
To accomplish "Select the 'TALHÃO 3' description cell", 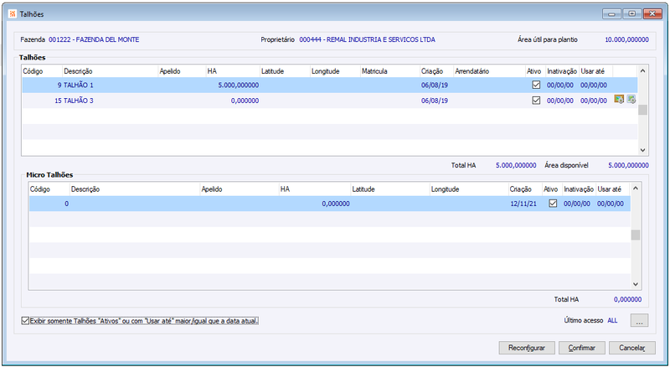I will (78, 101).
